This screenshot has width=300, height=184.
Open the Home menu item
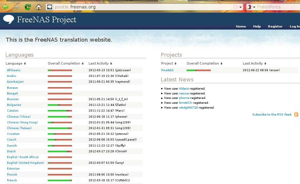(241, 26)
